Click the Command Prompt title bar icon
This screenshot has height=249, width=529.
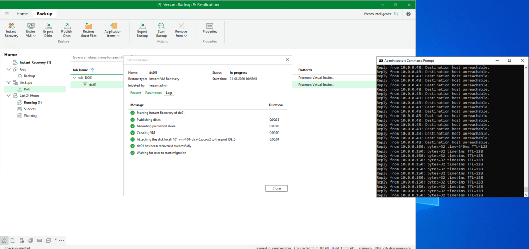(x=381, y=60)
